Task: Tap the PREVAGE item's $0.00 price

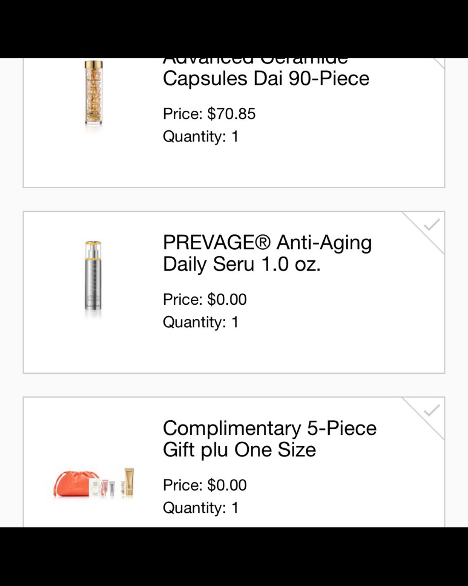Action: (x=205, y=300)
